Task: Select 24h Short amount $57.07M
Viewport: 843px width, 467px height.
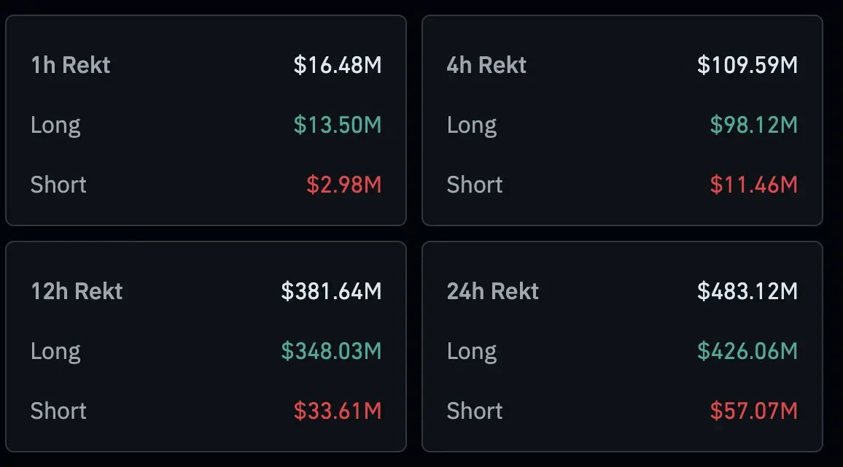Action: pos(754,411)
